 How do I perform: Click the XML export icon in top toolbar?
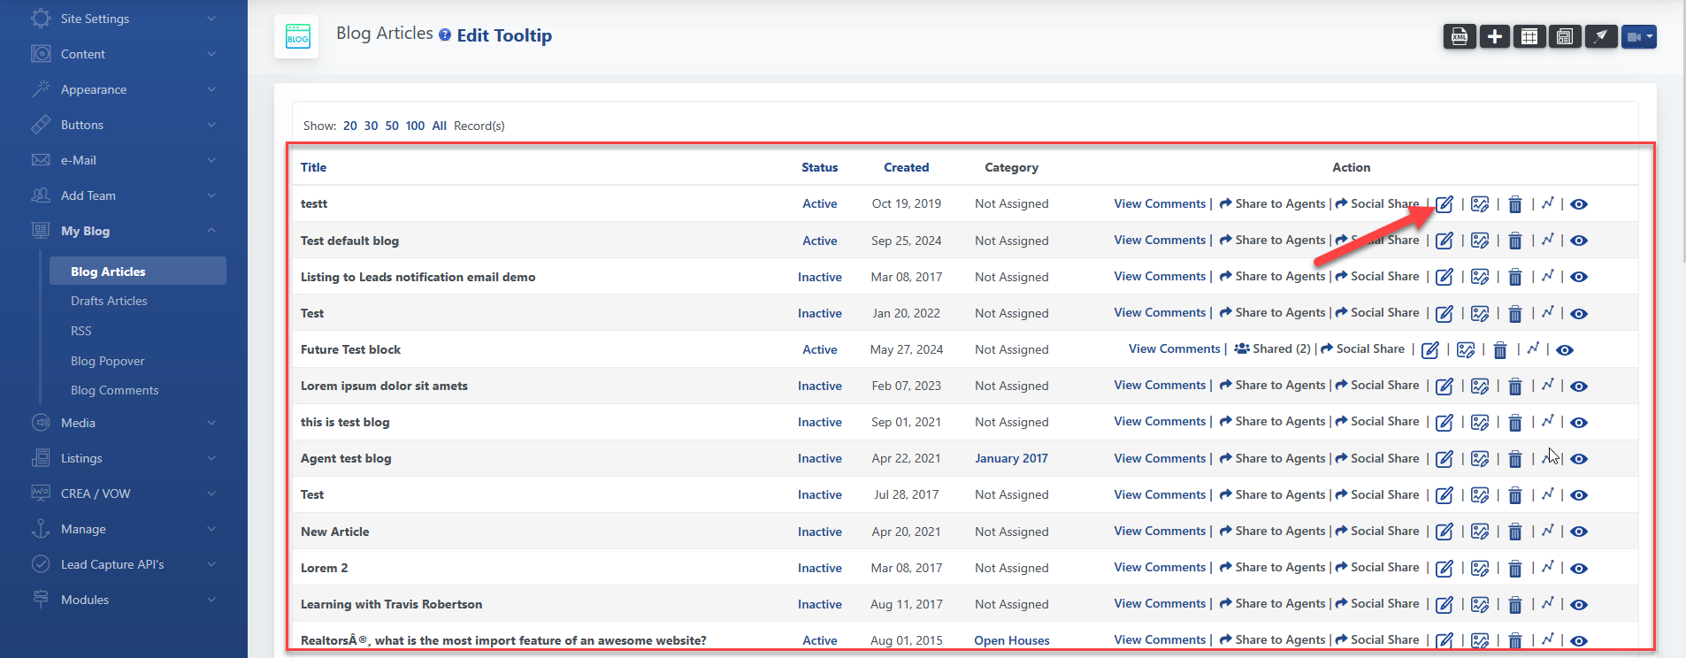coord(1460,36)
